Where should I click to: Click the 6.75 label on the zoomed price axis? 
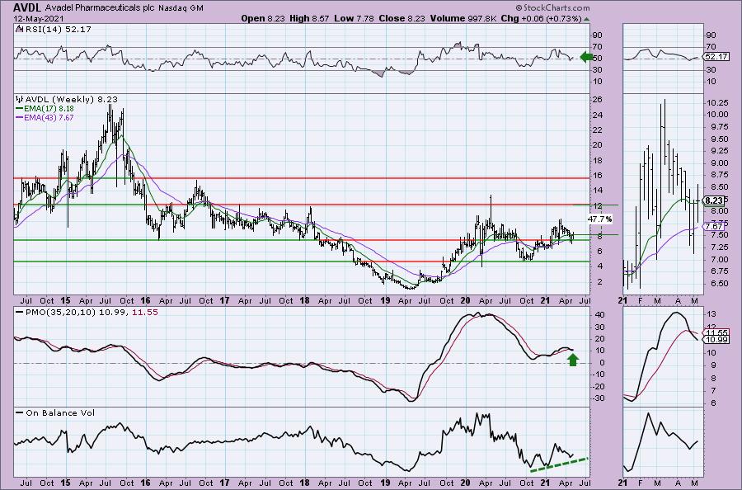pyautogui.click(x=717, y=271)
